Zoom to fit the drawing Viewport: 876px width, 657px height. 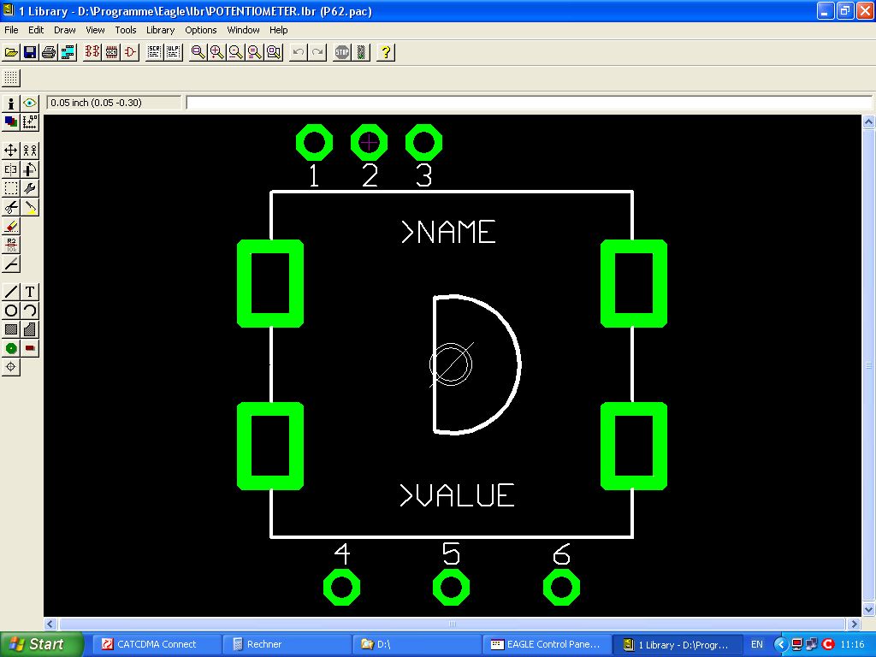point(198,52)
